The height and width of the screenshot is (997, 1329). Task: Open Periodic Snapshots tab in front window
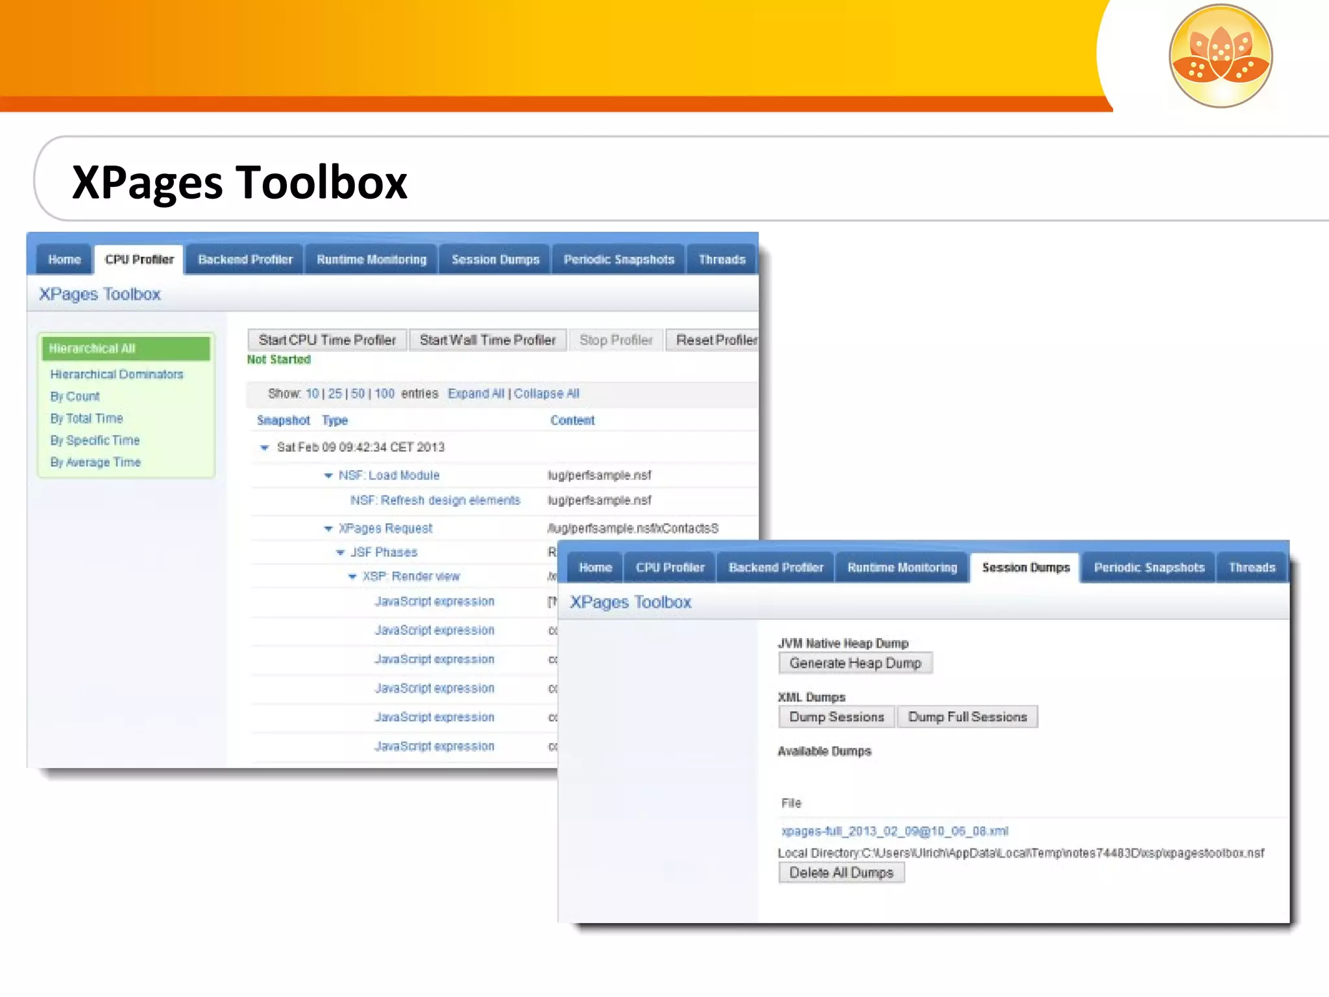point(1149,567)
